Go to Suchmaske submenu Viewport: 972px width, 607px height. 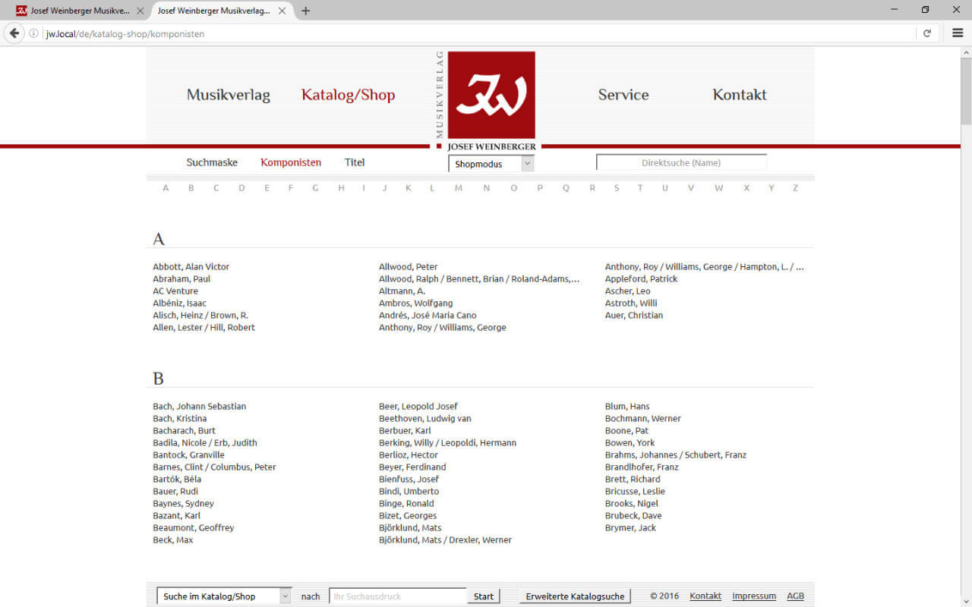coord(212,162)
